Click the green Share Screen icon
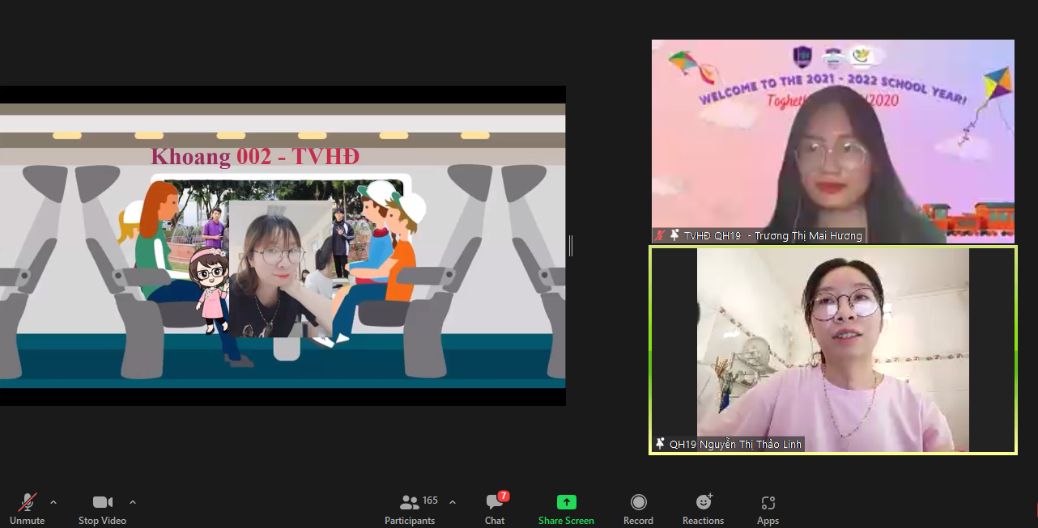This screenshot has width=1038, height=528. (x=566, y=502)
